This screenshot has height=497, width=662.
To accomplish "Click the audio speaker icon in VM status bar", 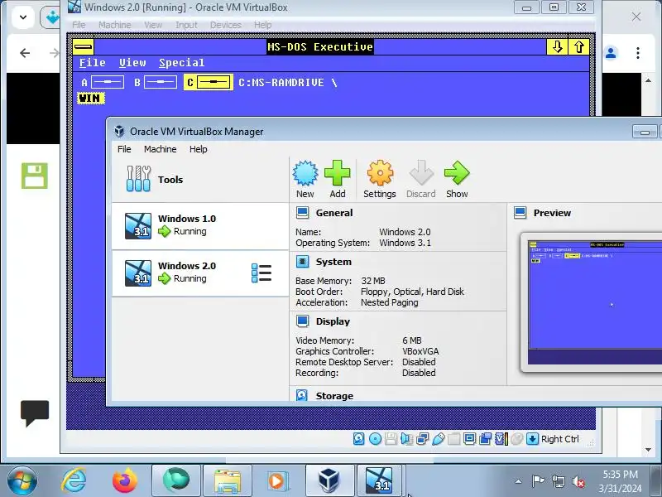I will click(406, 439).
